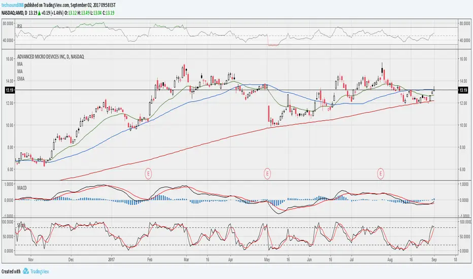Click the +0.19 (+1.46%) change value
The width and height of the screenshot is (473, 279).
[x=52, y=13]
